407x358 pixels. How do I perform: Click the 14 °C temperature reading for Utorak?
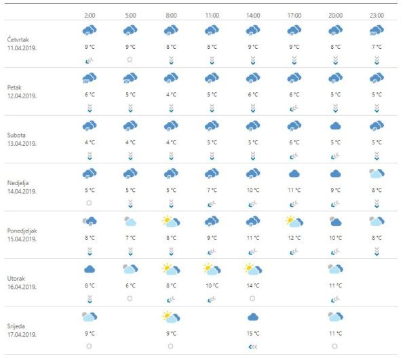tap(253, 285)
